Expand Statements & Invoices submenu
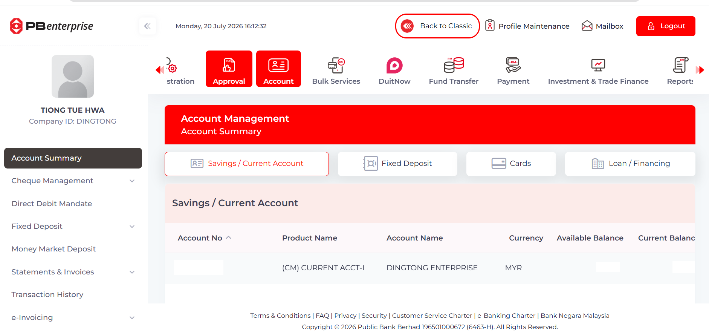Screen dimensions: 709x334 (x=132, y=272)
